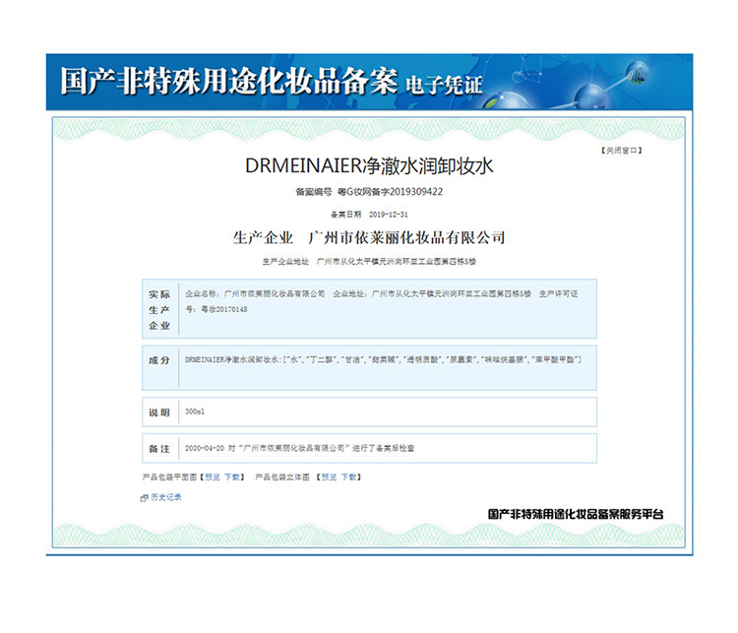Click the 成分 row label
The image size is (738, 633).
click(x=159, y=360)
